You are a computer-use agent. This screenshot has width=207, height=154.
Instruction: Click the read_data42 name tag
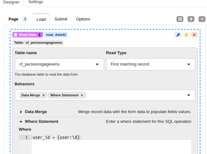pos(56,35)
